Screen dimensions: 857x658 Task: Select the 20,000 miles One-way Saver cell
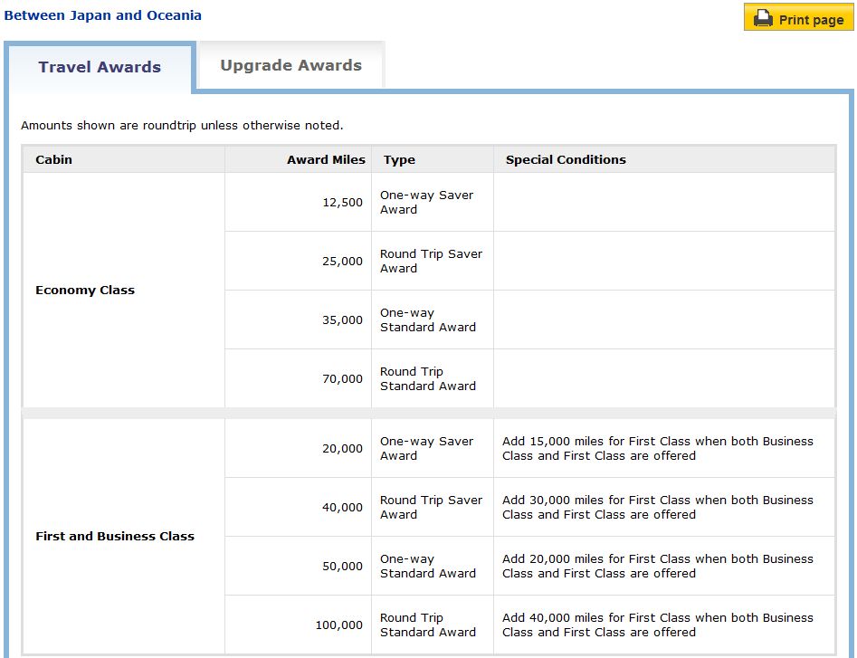point(342,449)
